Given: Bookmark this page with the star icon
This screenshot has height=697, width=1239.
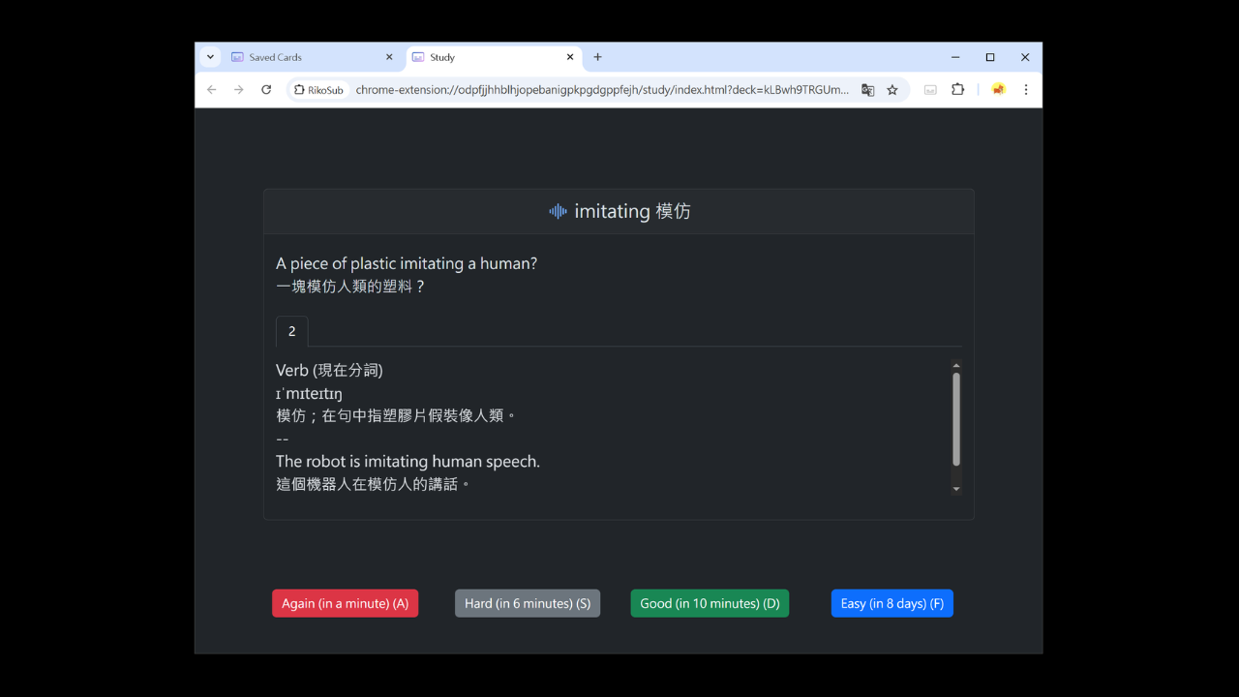Looking at the screenshot, I should click(x=892, y=90).
